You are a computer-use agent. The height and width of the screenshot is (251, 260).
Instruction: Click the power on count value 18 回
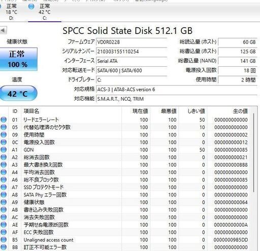tap(238, 70)
